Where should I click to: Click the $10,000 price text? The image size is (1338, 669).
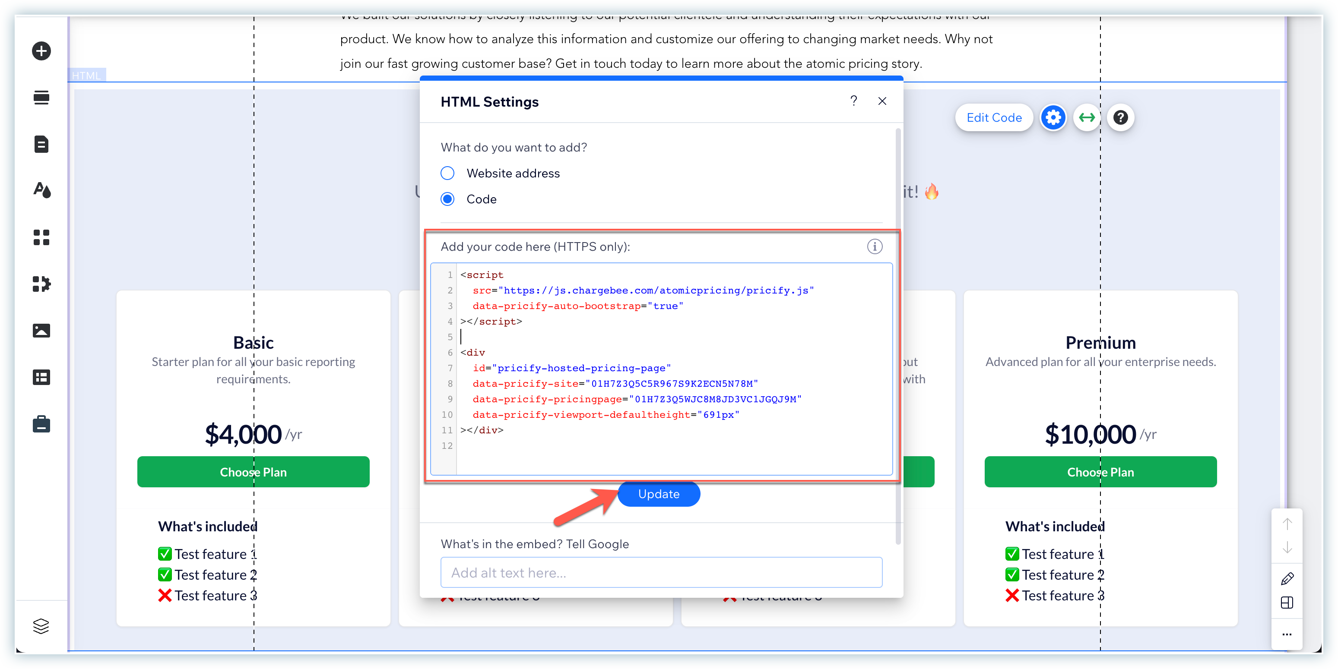pyautogui.click(x=1090, y=434)
